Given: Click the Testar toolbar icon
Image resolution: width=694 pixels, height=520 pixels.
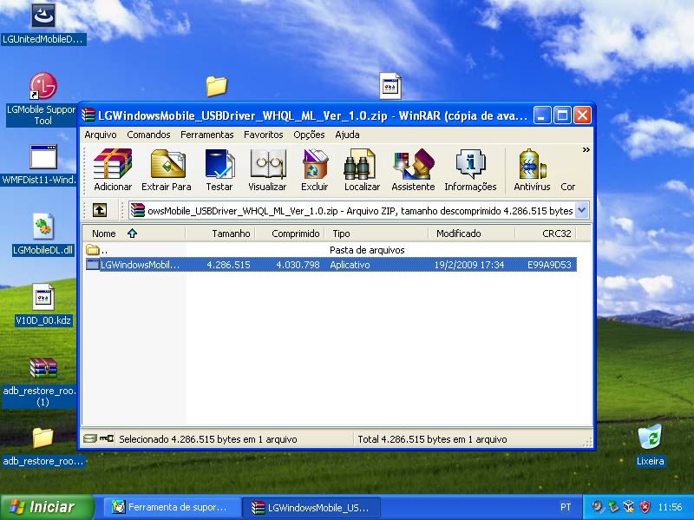Looking at the screenshot, I should tap(219, 170).
